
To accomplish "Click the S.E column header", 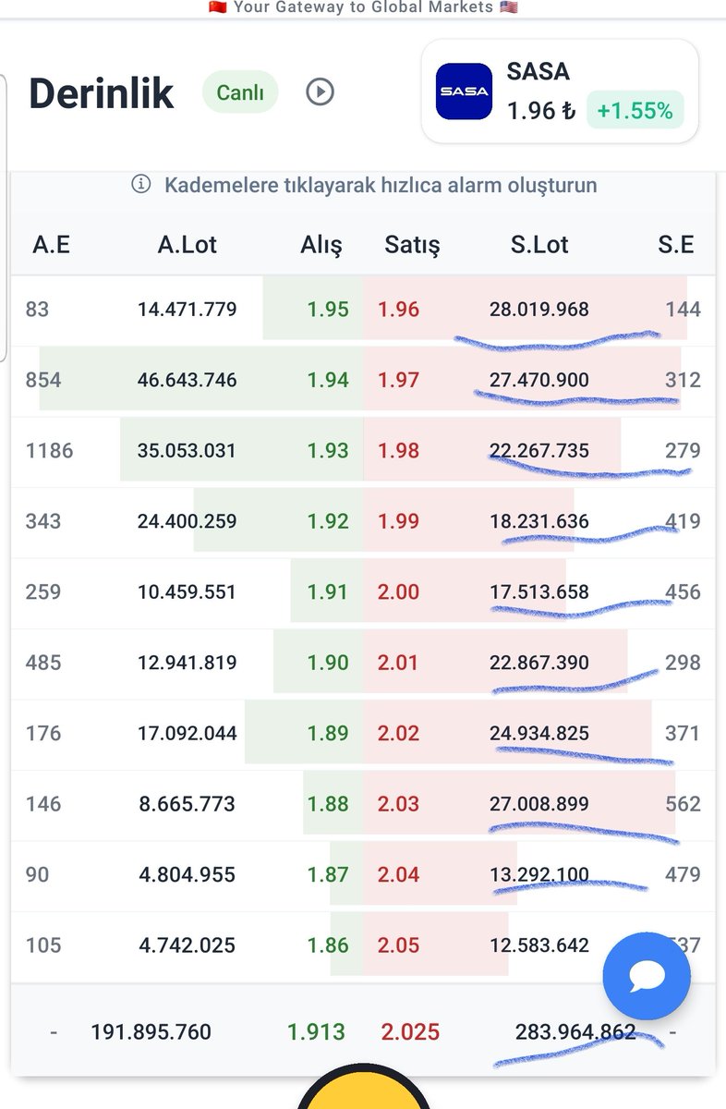I will [x=676, y=245].
